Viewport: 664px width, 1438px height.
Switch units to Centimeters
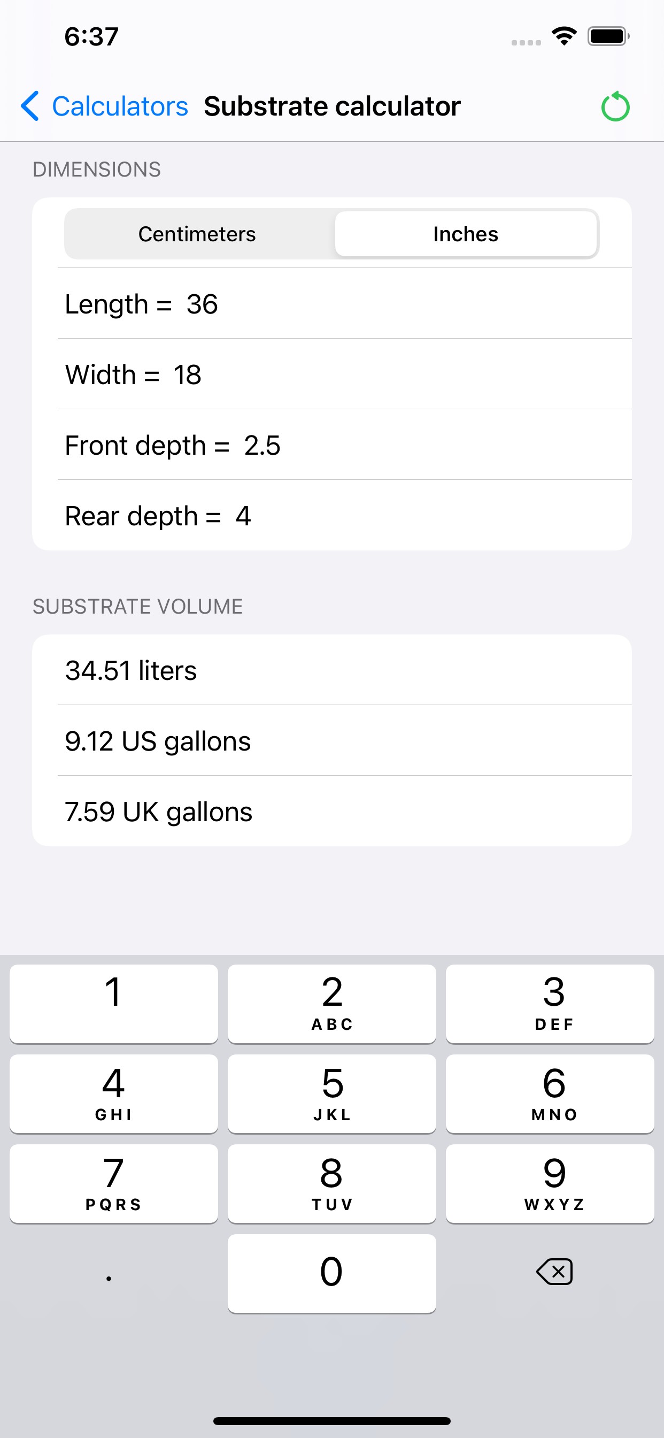197,234
